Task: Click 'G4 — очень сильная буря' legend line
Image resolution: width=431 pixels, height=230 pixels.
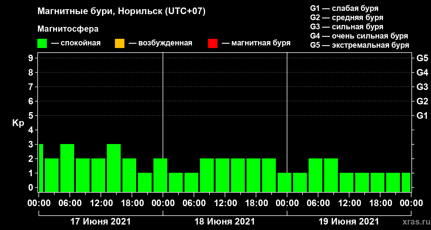Action: (359, 36)
